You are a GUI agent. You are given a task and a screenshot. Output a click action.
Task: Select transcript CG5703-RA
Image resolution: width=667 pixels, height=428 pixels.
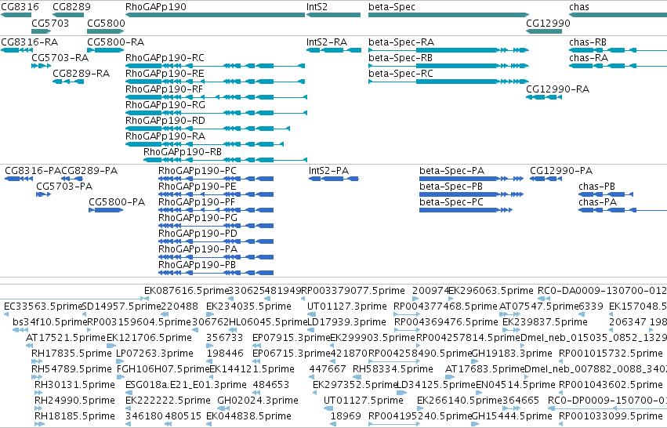(x=42, y=66)
